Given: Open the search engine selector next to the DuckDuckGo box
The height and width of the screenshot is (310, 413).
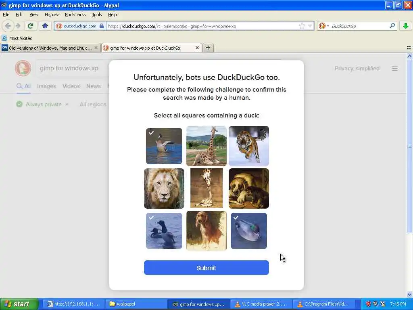Looking at the screenshot, I should 324,26.
